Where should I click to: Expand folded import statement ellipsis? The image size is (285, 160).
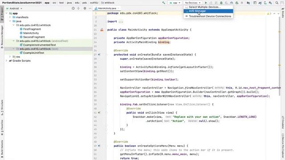[x=121, y=21]
